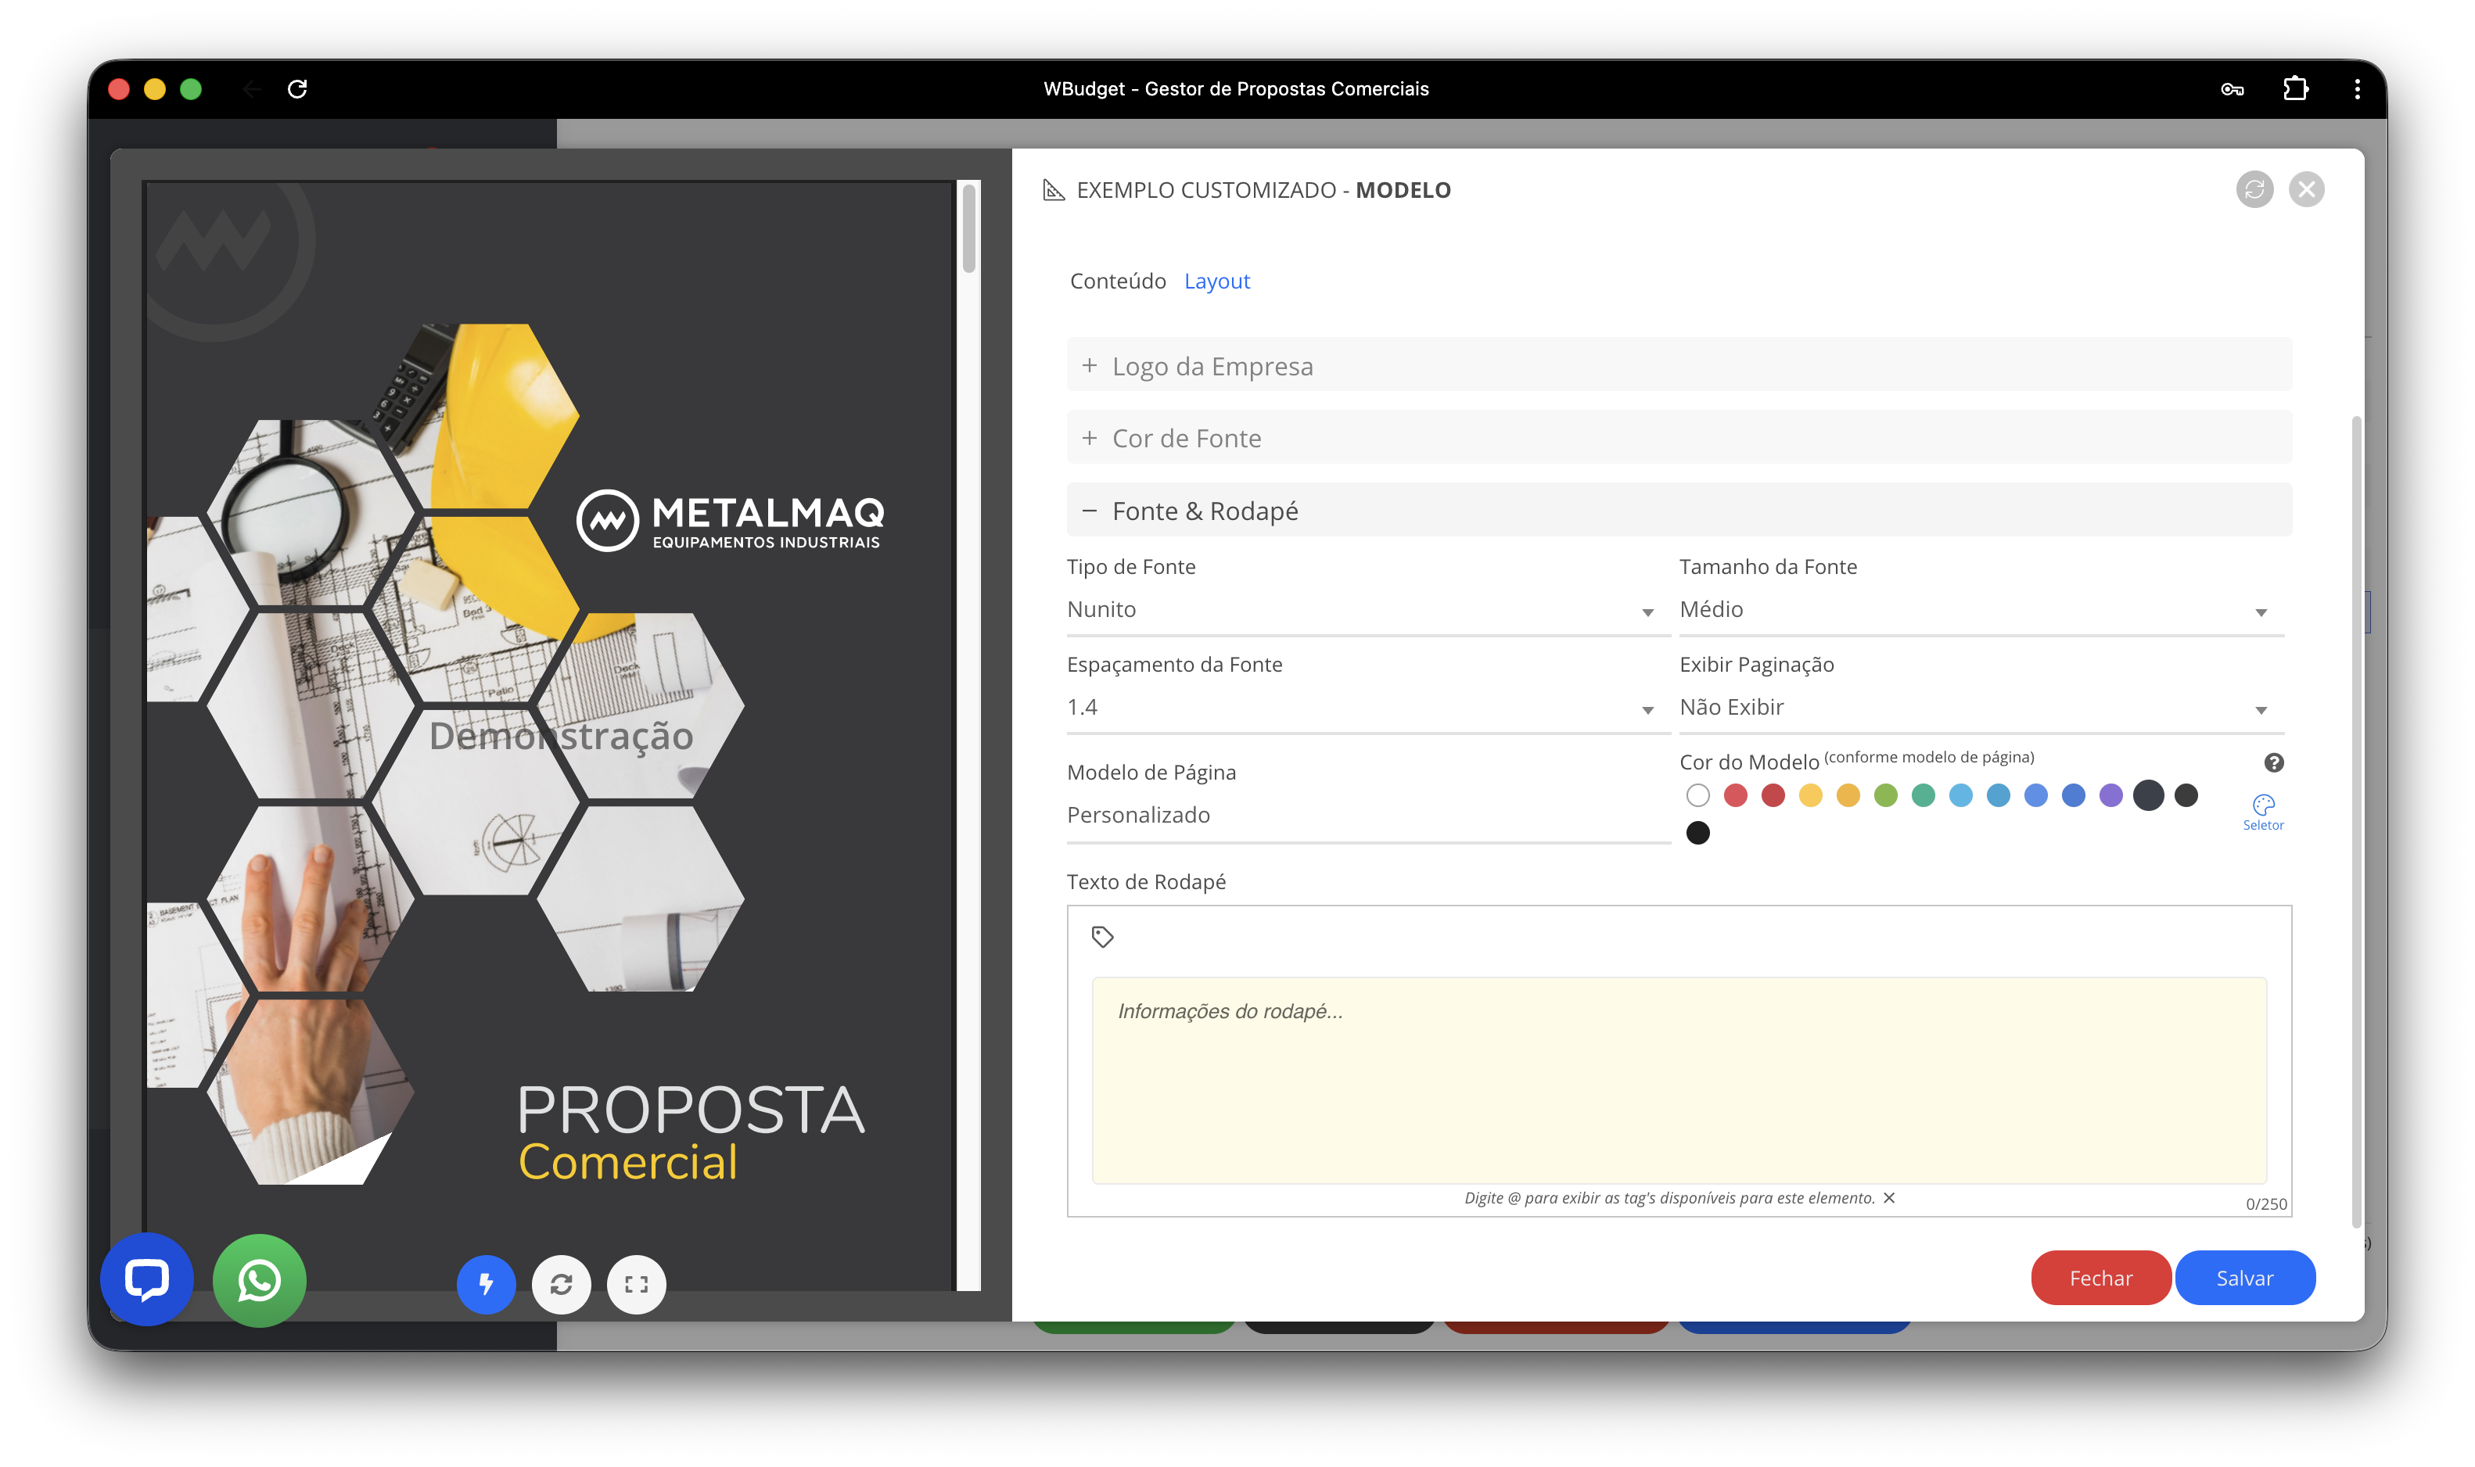This screenshot has height=1467, width=2475.
Task: Open the blue live chat bubble
Action: (x=146, y=1279)
